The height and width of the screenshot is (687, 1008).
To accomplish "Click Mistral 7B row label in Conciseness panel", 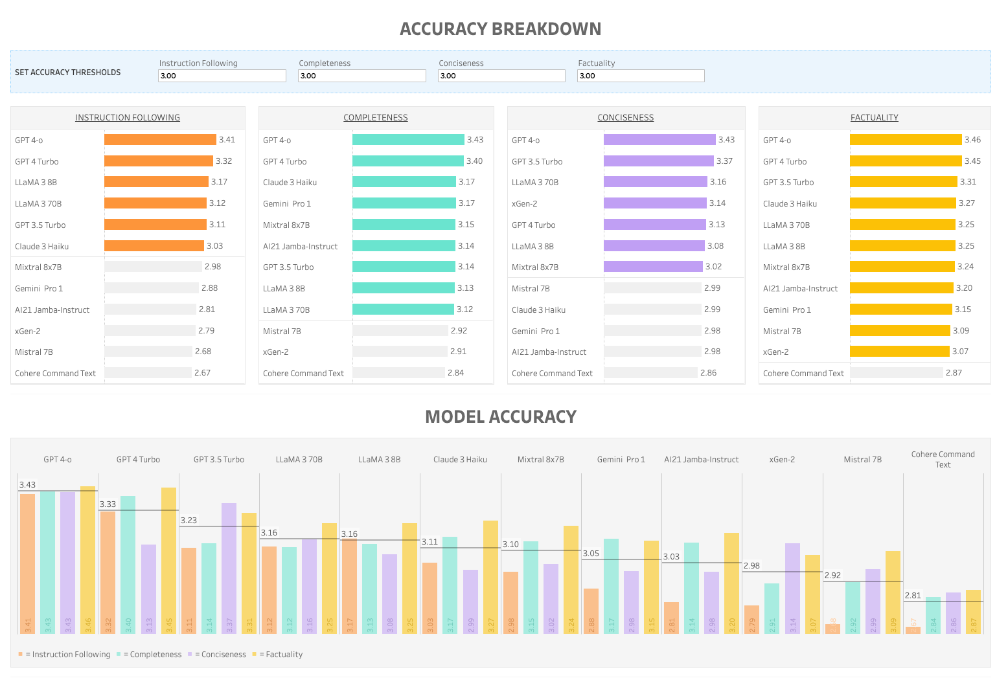I will point(531,289).
